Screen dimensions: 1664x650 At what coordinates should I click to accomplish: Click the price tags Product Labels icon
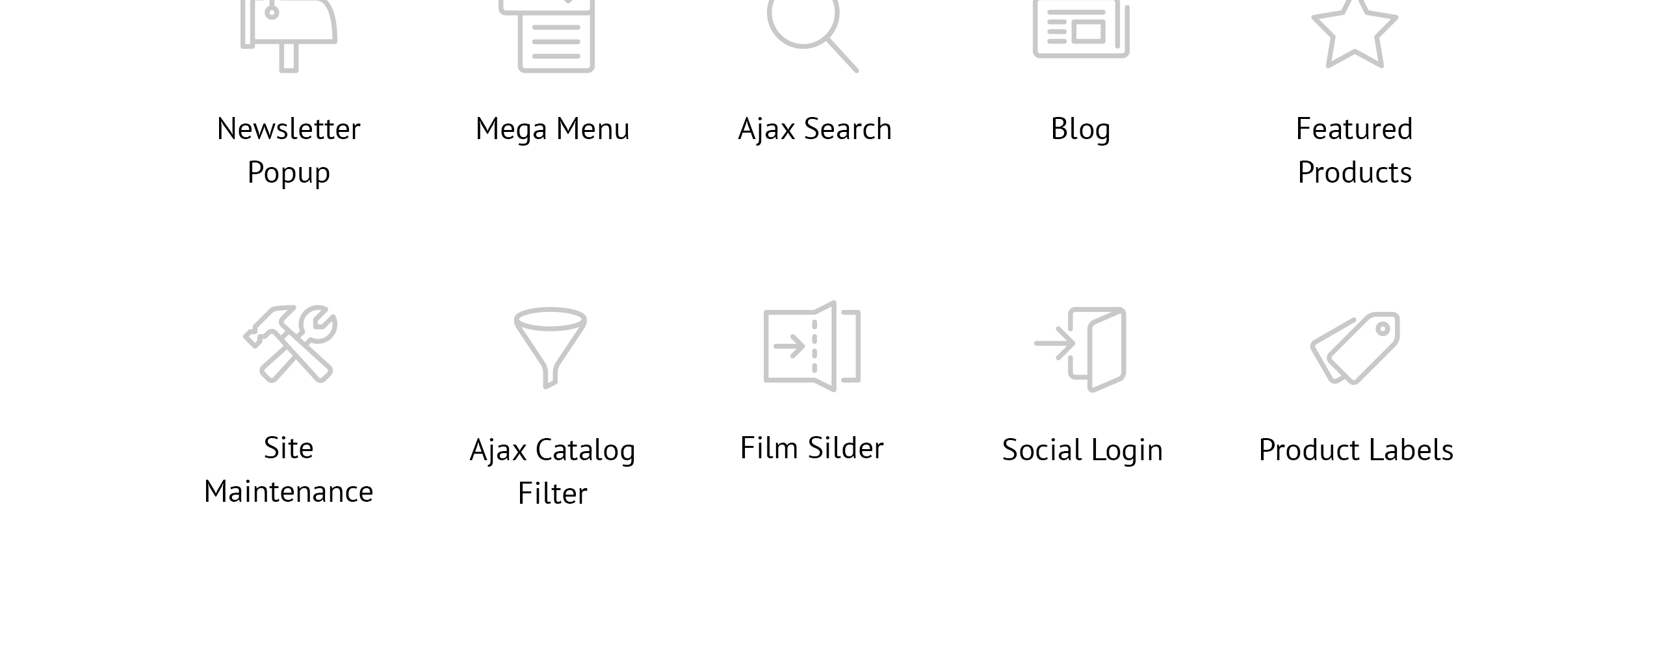(x=1355, y=348)
